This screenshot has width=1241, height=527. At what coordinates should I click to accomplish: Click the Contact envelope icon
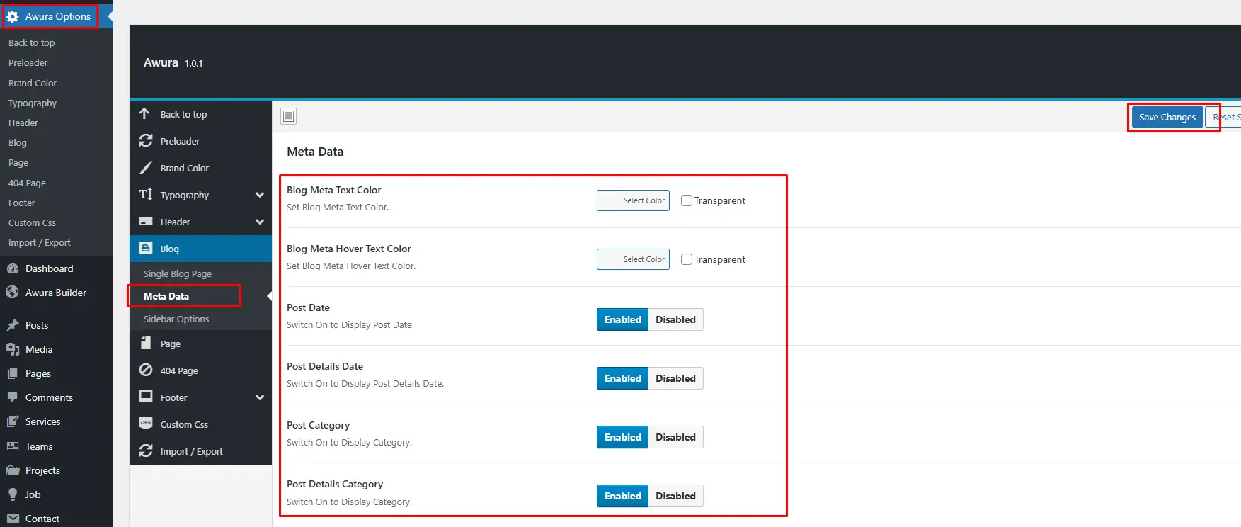pyautogui.click(x=12, y=518)
